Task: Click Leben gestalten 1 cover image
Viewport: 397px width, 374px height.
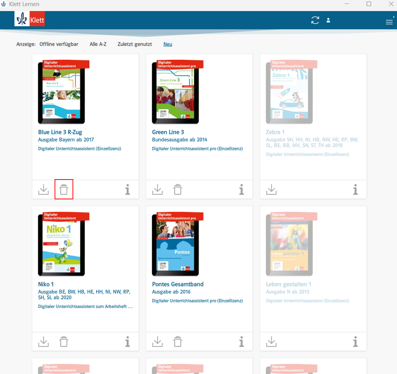Action: (x=291, y=244)
